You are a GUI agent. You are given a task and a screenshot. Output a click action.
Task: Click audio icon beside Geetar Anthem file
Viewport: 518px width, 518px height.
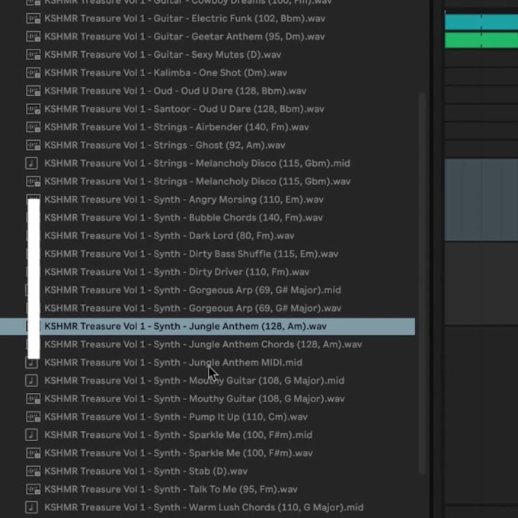click(33, 37)
